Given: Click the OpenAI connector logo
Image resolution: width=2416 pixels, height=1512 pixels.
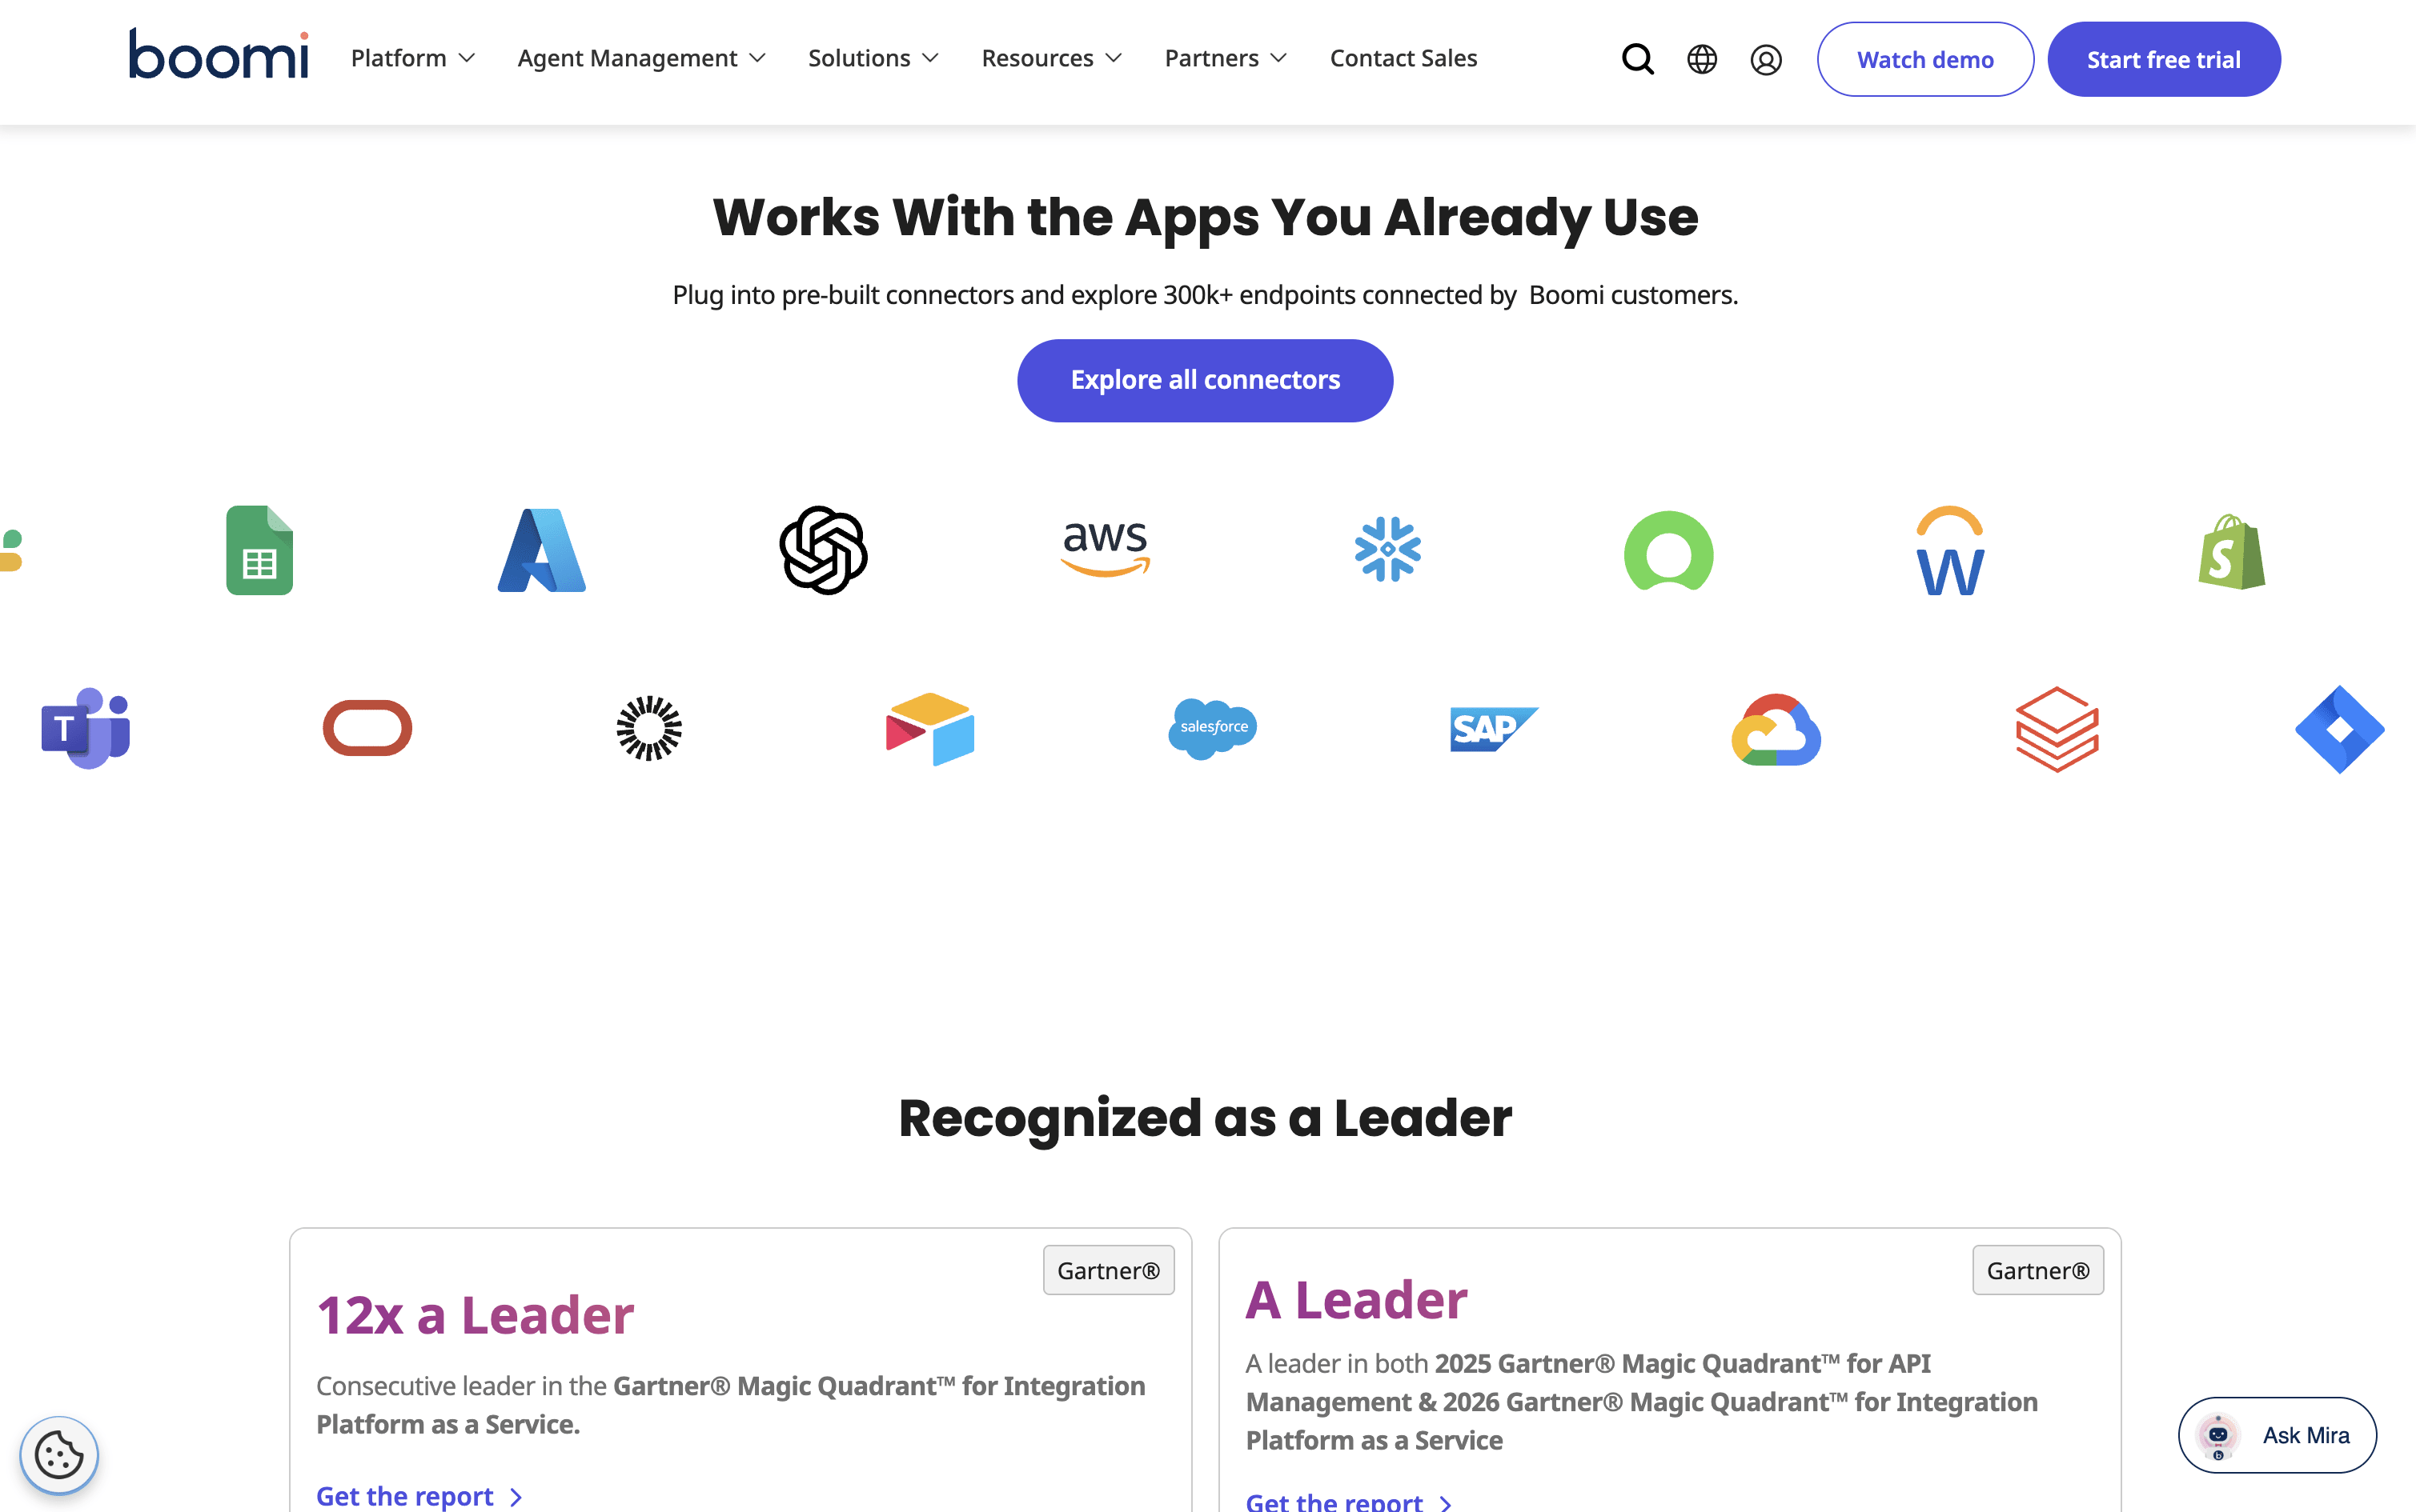Looking at the screenshot, I should click(x=823, y=550).
